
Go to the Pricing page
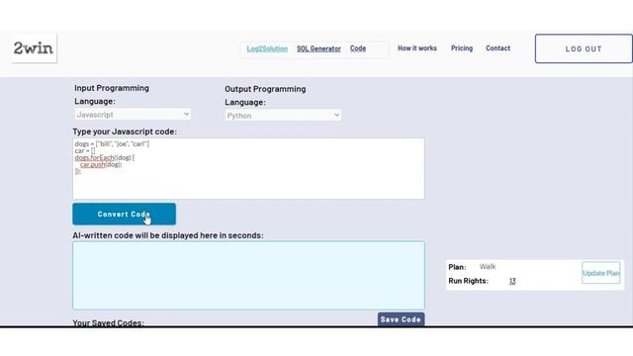462,48
